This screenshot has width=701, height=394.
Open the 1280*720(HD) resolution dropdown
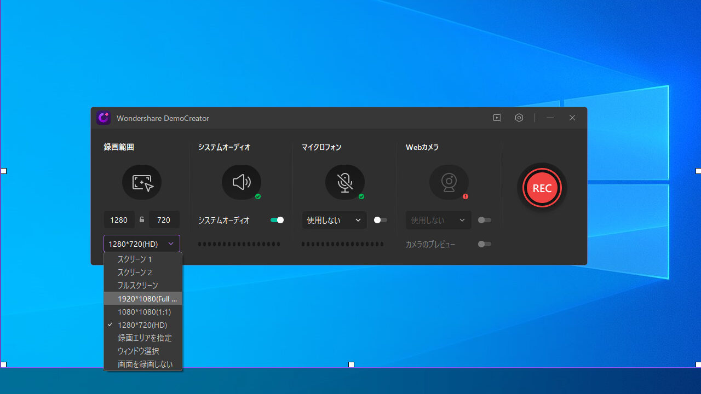[142, 244]
